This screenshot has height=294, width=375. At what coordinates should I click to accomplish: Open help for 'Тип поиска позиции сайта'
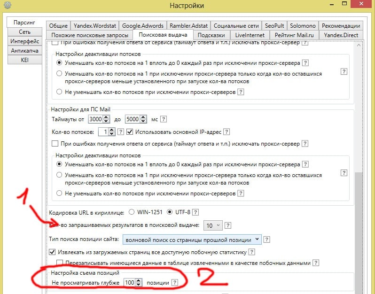266,240
